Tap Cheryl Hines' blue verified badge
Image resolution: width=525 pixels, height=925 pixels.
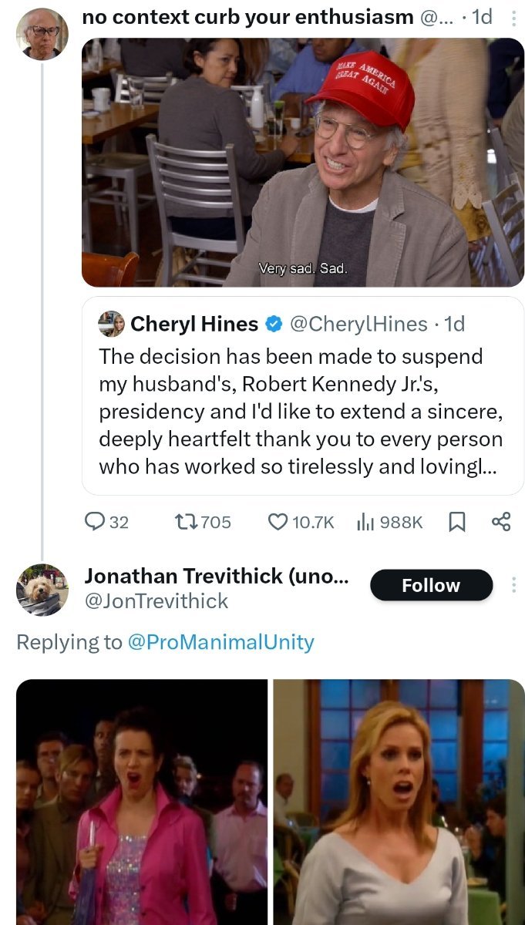tap(273, 325)
